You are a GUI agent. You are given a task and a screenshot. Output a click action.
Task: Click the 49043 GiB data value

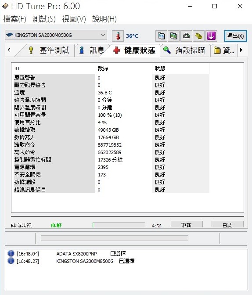pos(108,130)
